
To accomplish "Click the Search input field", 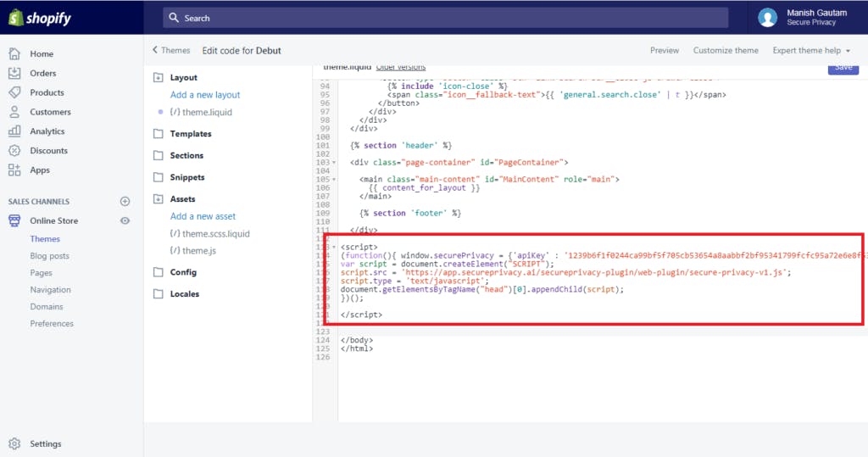I will [446, 18].
